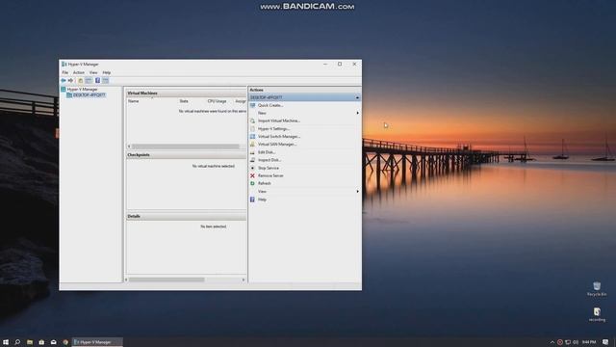Viewport: 616px width, 347px height.
Task: Open Chrome from the taskbar
Action: tap(65, 342)
